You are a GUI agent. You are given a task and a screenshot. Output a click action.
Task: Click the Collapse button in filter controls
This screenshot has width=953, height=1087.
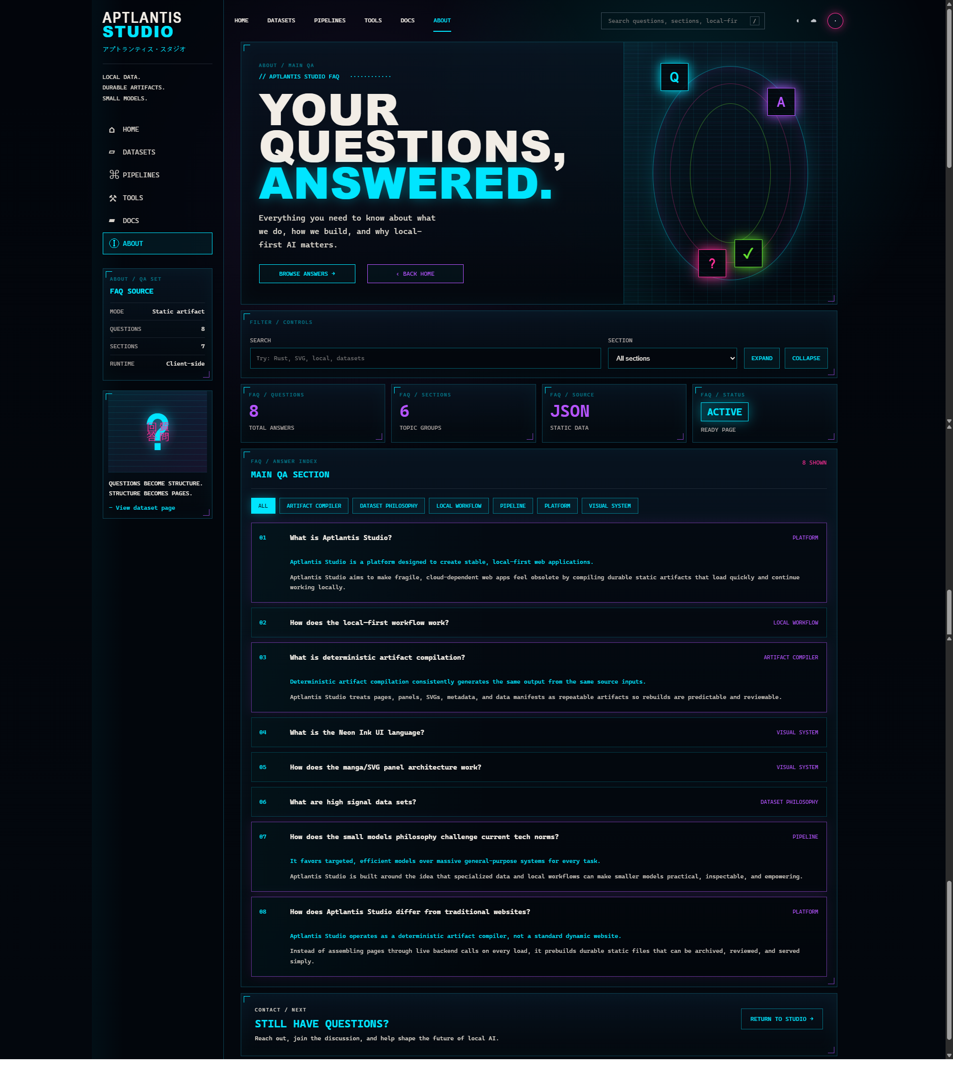tap(806, 358)
